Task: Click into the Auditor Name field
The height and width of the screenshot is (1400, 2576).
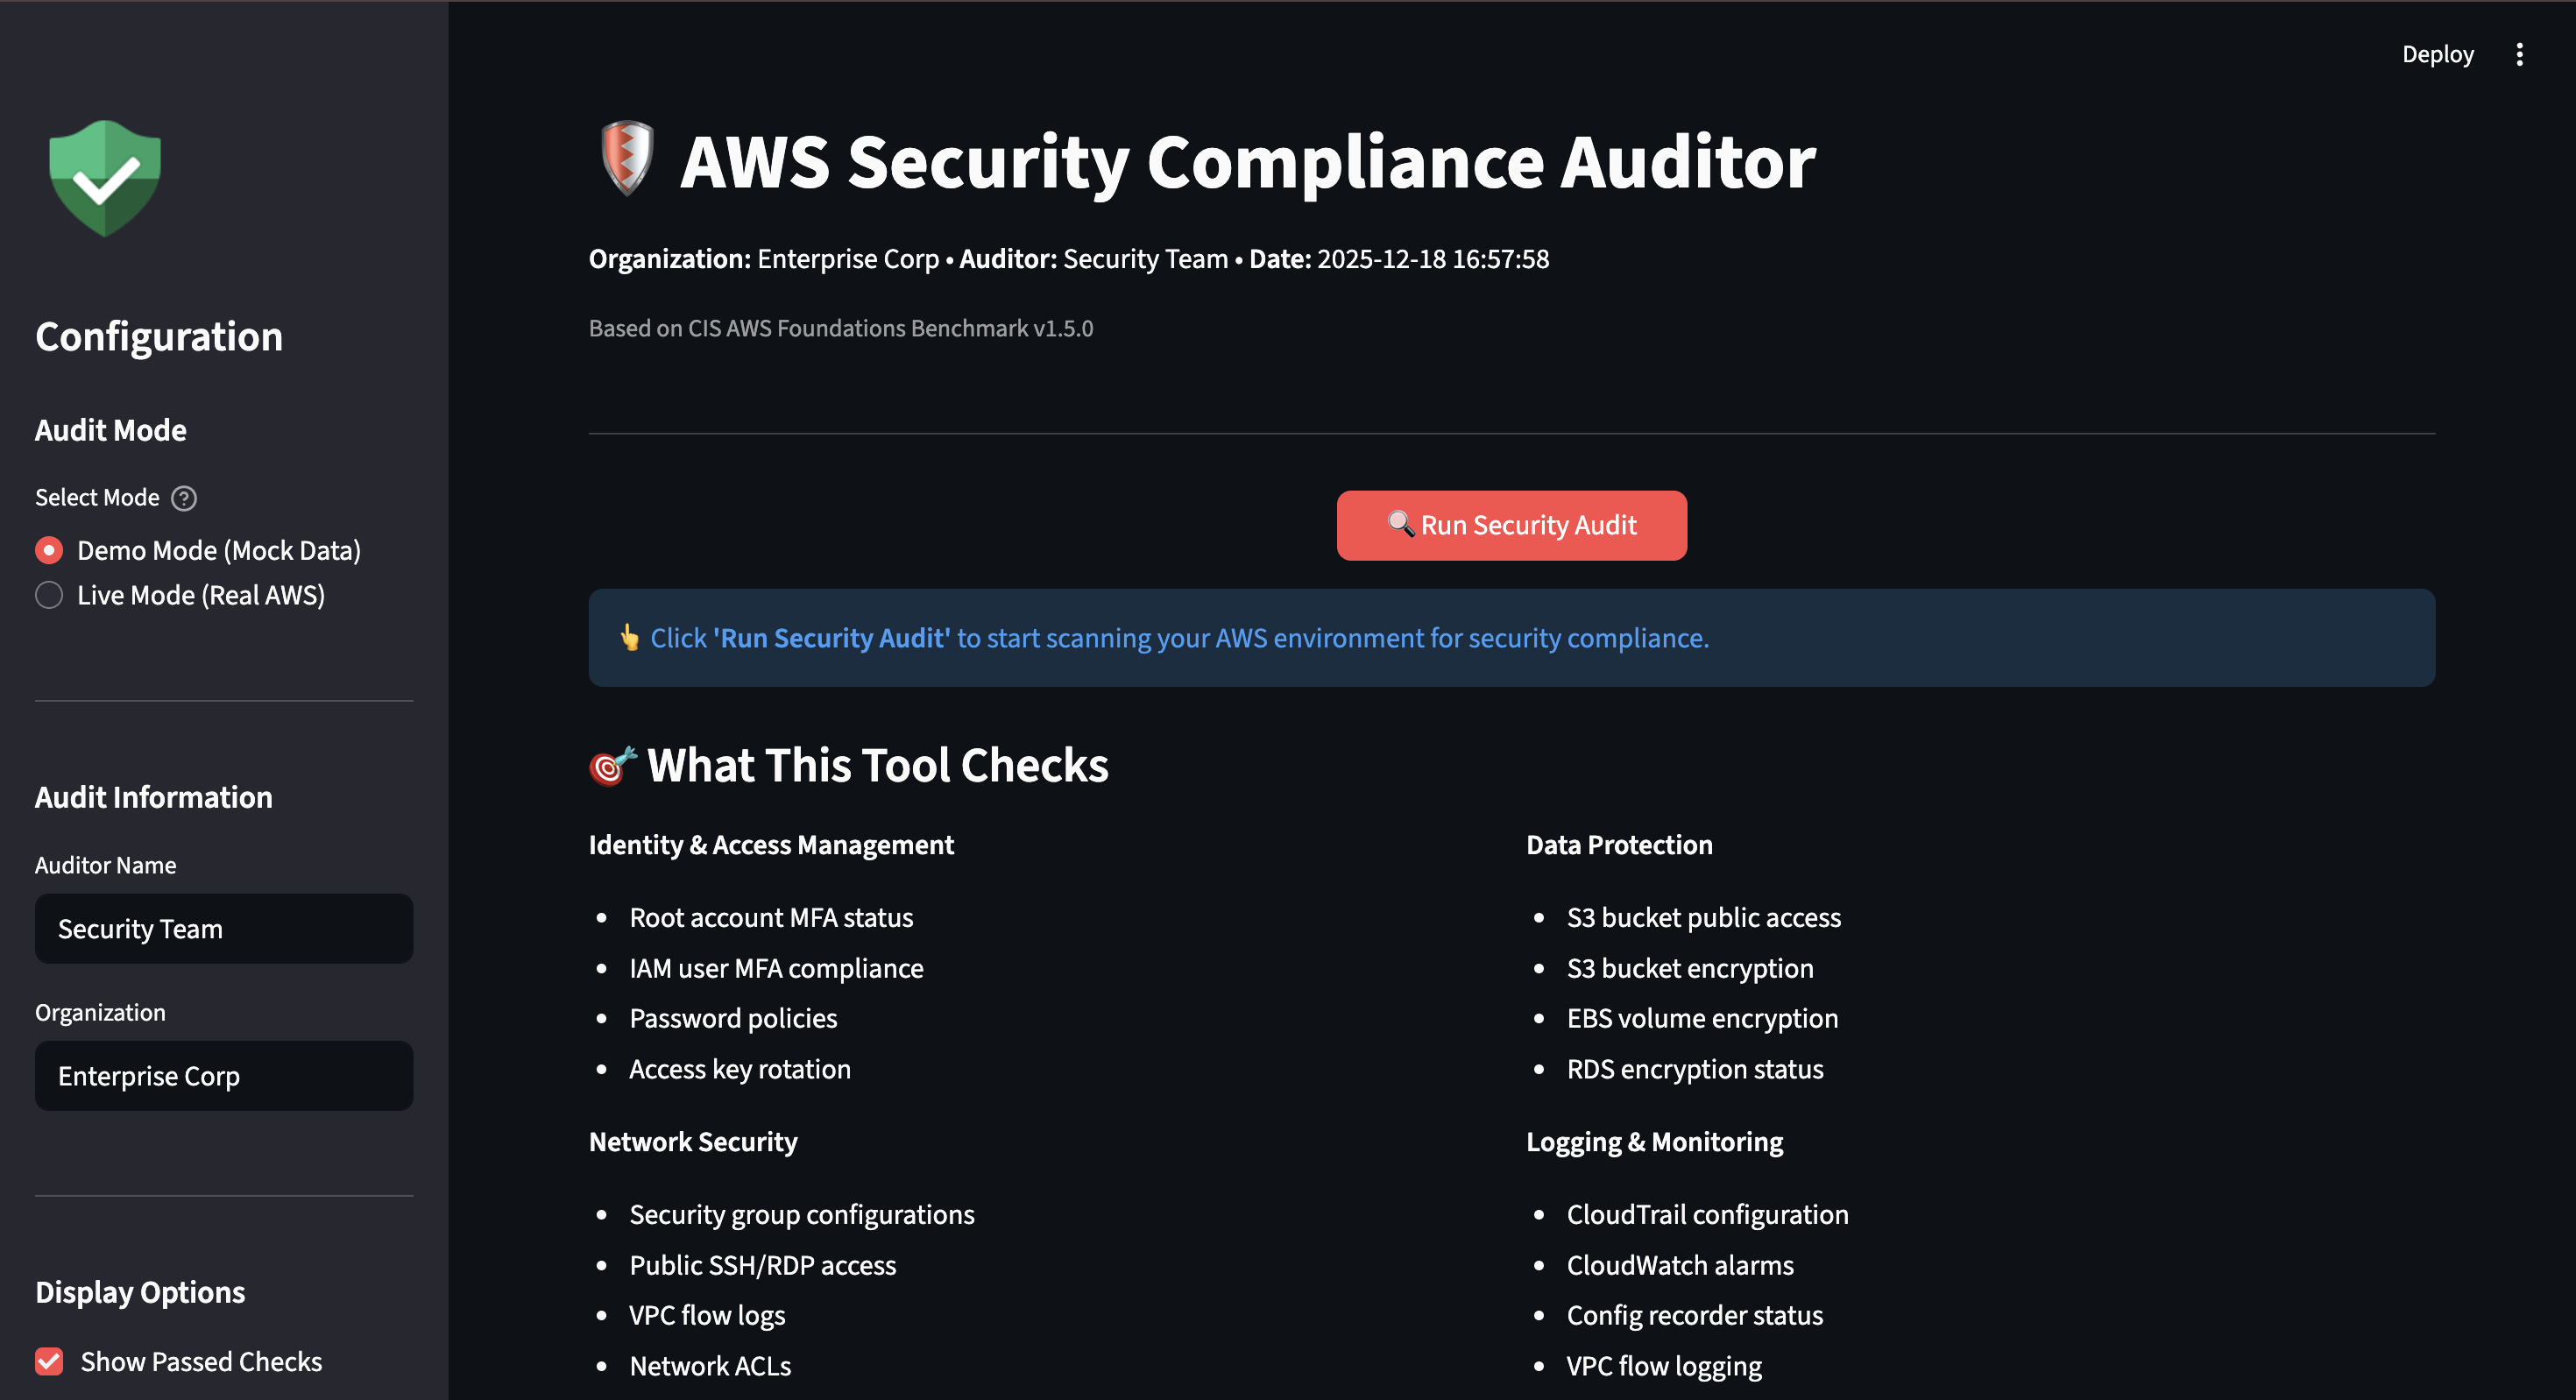Action: point(224,929)
